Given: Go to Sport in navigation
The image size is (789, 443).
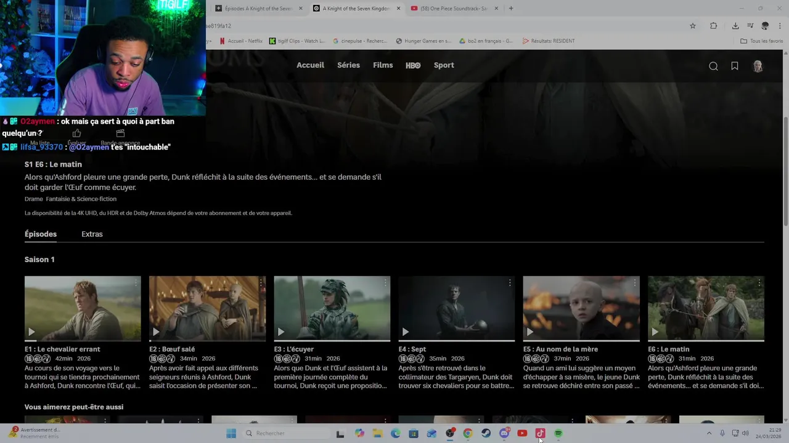Looking at the screenshot, I should point(444,65).
